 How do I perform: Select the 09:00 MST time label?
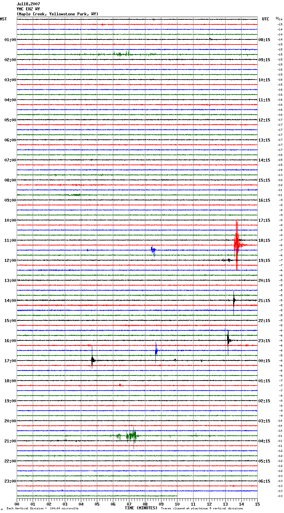(x=10, y=200)
